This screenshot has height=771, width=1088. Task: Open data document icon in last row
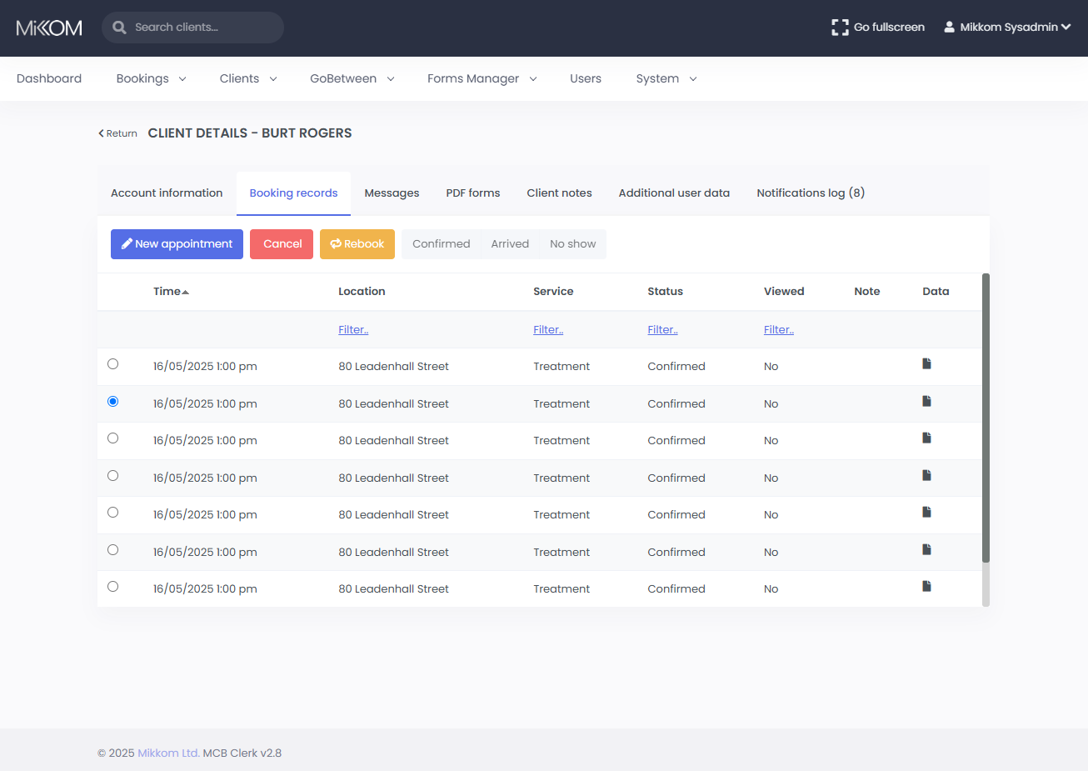point(926,587)
